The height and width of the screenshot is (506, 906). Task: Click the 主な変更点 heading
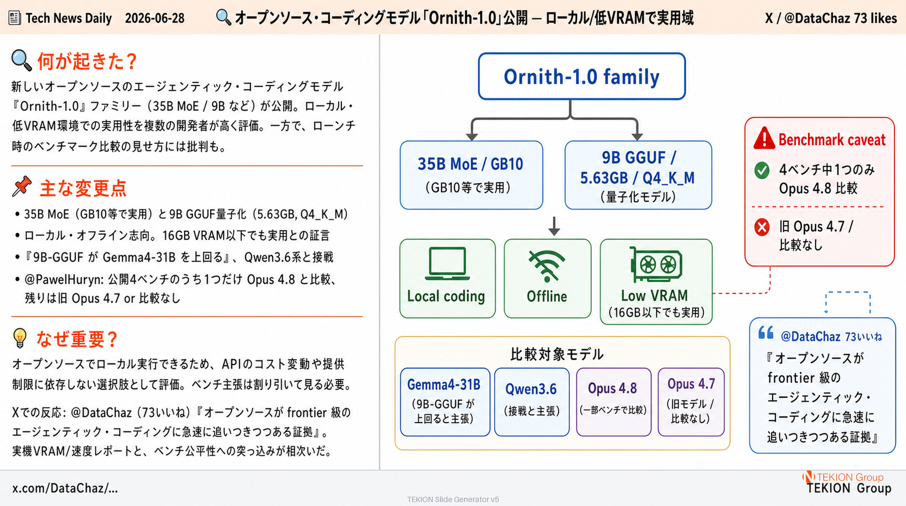83,188
